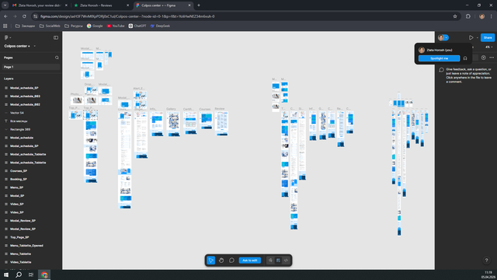The image size is (497, 280).
Task: Open the Ресурсы bookmarks folder
Action: coord(74,26)
